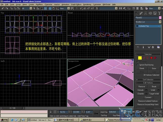
Task: Click the Select and Move tool
Action: 50,8
